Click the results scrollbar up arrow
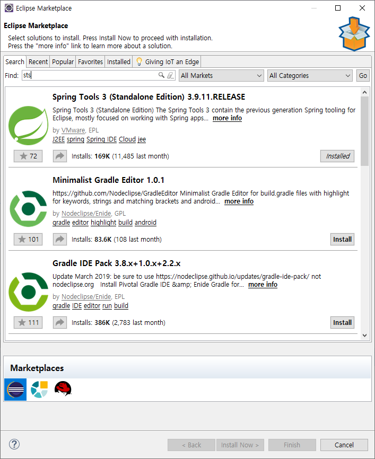 364,92
